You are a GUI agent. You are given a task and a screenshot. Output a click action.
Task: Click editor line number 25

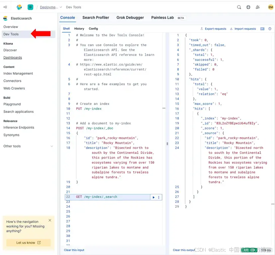pos(68,211)
